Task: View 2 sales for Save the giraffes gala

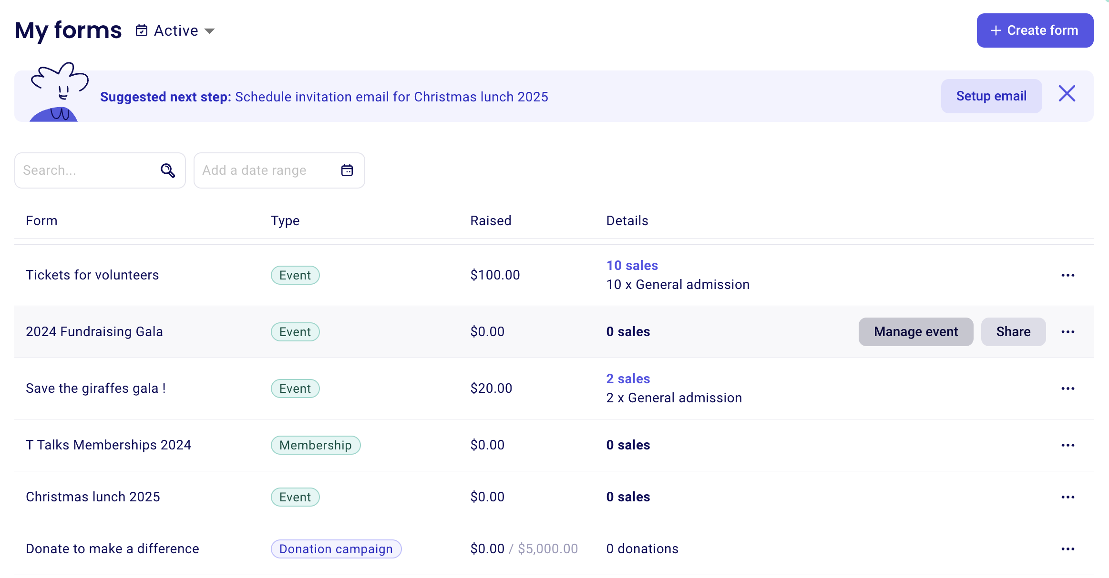Action: [627, 379]
